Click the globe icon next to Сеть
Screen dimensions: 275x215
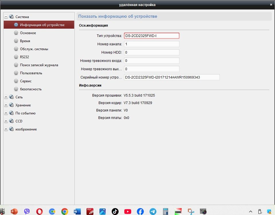pyautogui.click(x=11, y=97)
